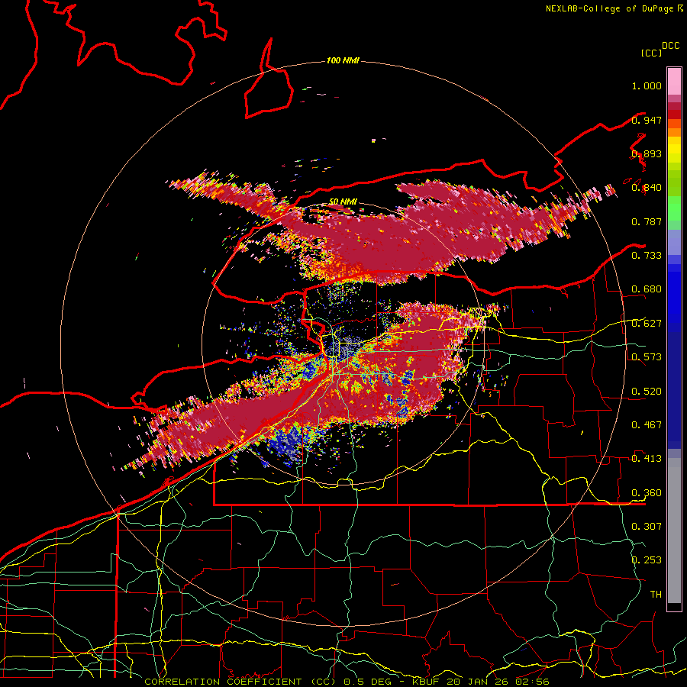
Task: Click the DCC product label
Action: (670, 46)
